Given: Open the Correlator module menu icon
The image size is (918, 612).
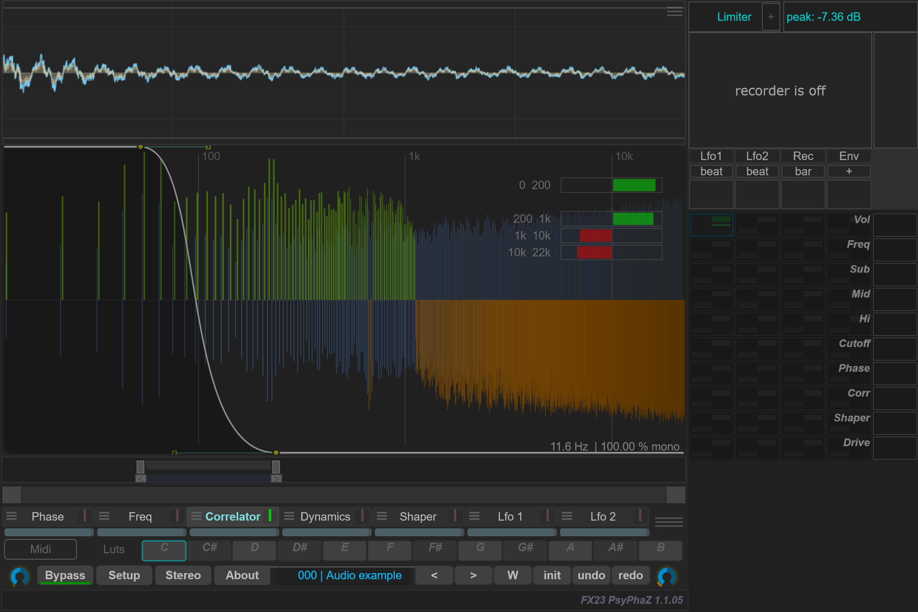Looking at the screenshot, I should (x=197, y=516).
